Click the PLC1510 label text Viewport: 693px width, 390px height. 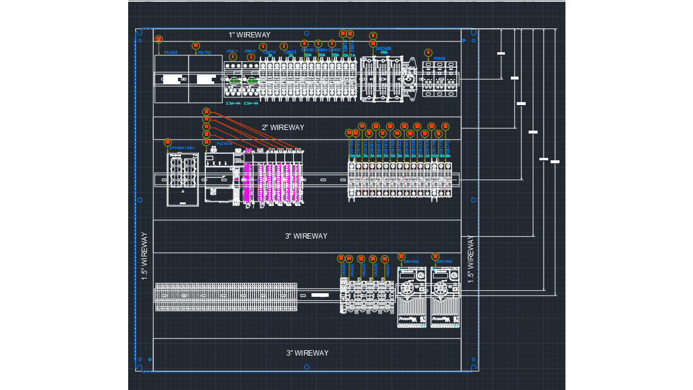[x=224, y=144]
